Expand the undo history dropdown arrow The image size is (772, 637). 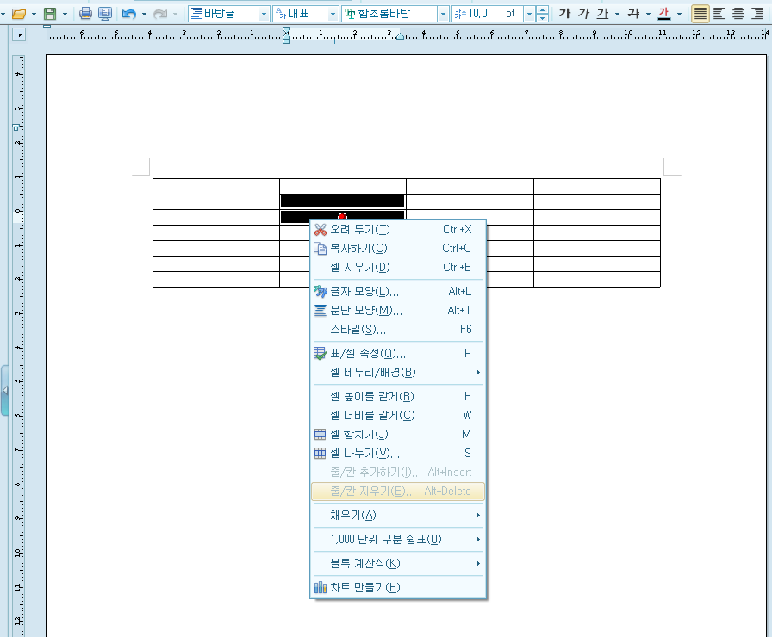(144, 14)
